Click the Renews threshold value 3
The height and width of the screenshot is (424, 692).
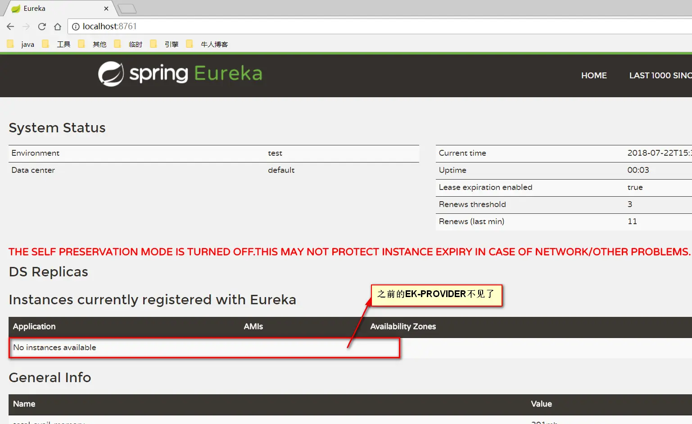[x=630, y=204]
